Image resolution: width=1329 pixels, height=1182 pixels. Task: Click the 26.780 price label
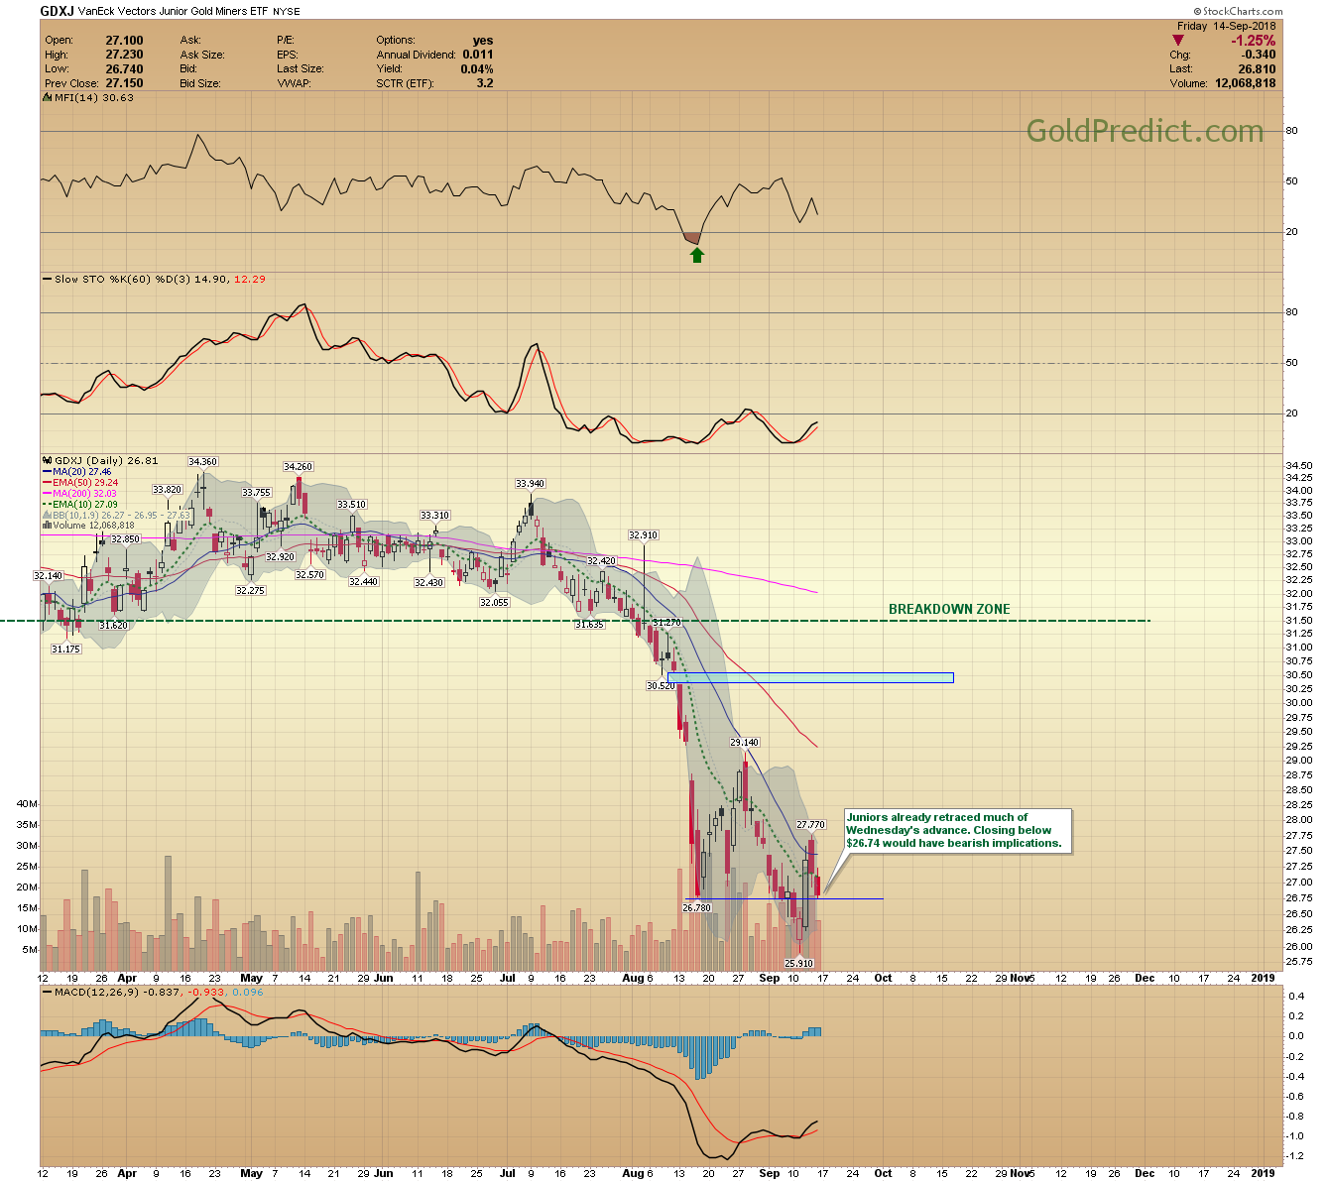click(x=697, y=908)
